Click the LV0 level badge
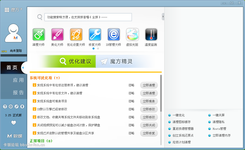The width and height of the screenshot is (245, 150). pyautogui.click(x=4, y=51)
